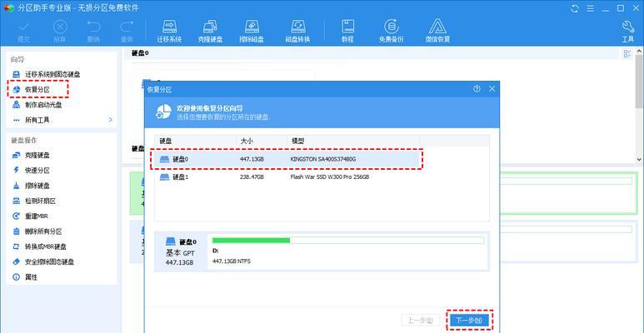
Task: Select 重建MBR in the sidebar
Action: click(30, 216)
